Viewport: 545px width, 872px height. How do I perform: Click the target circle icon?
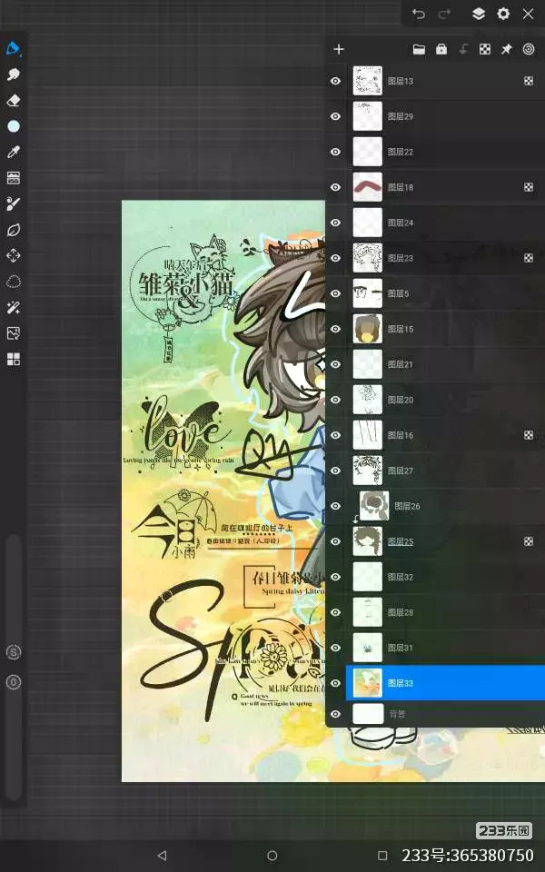coord(529,49)
